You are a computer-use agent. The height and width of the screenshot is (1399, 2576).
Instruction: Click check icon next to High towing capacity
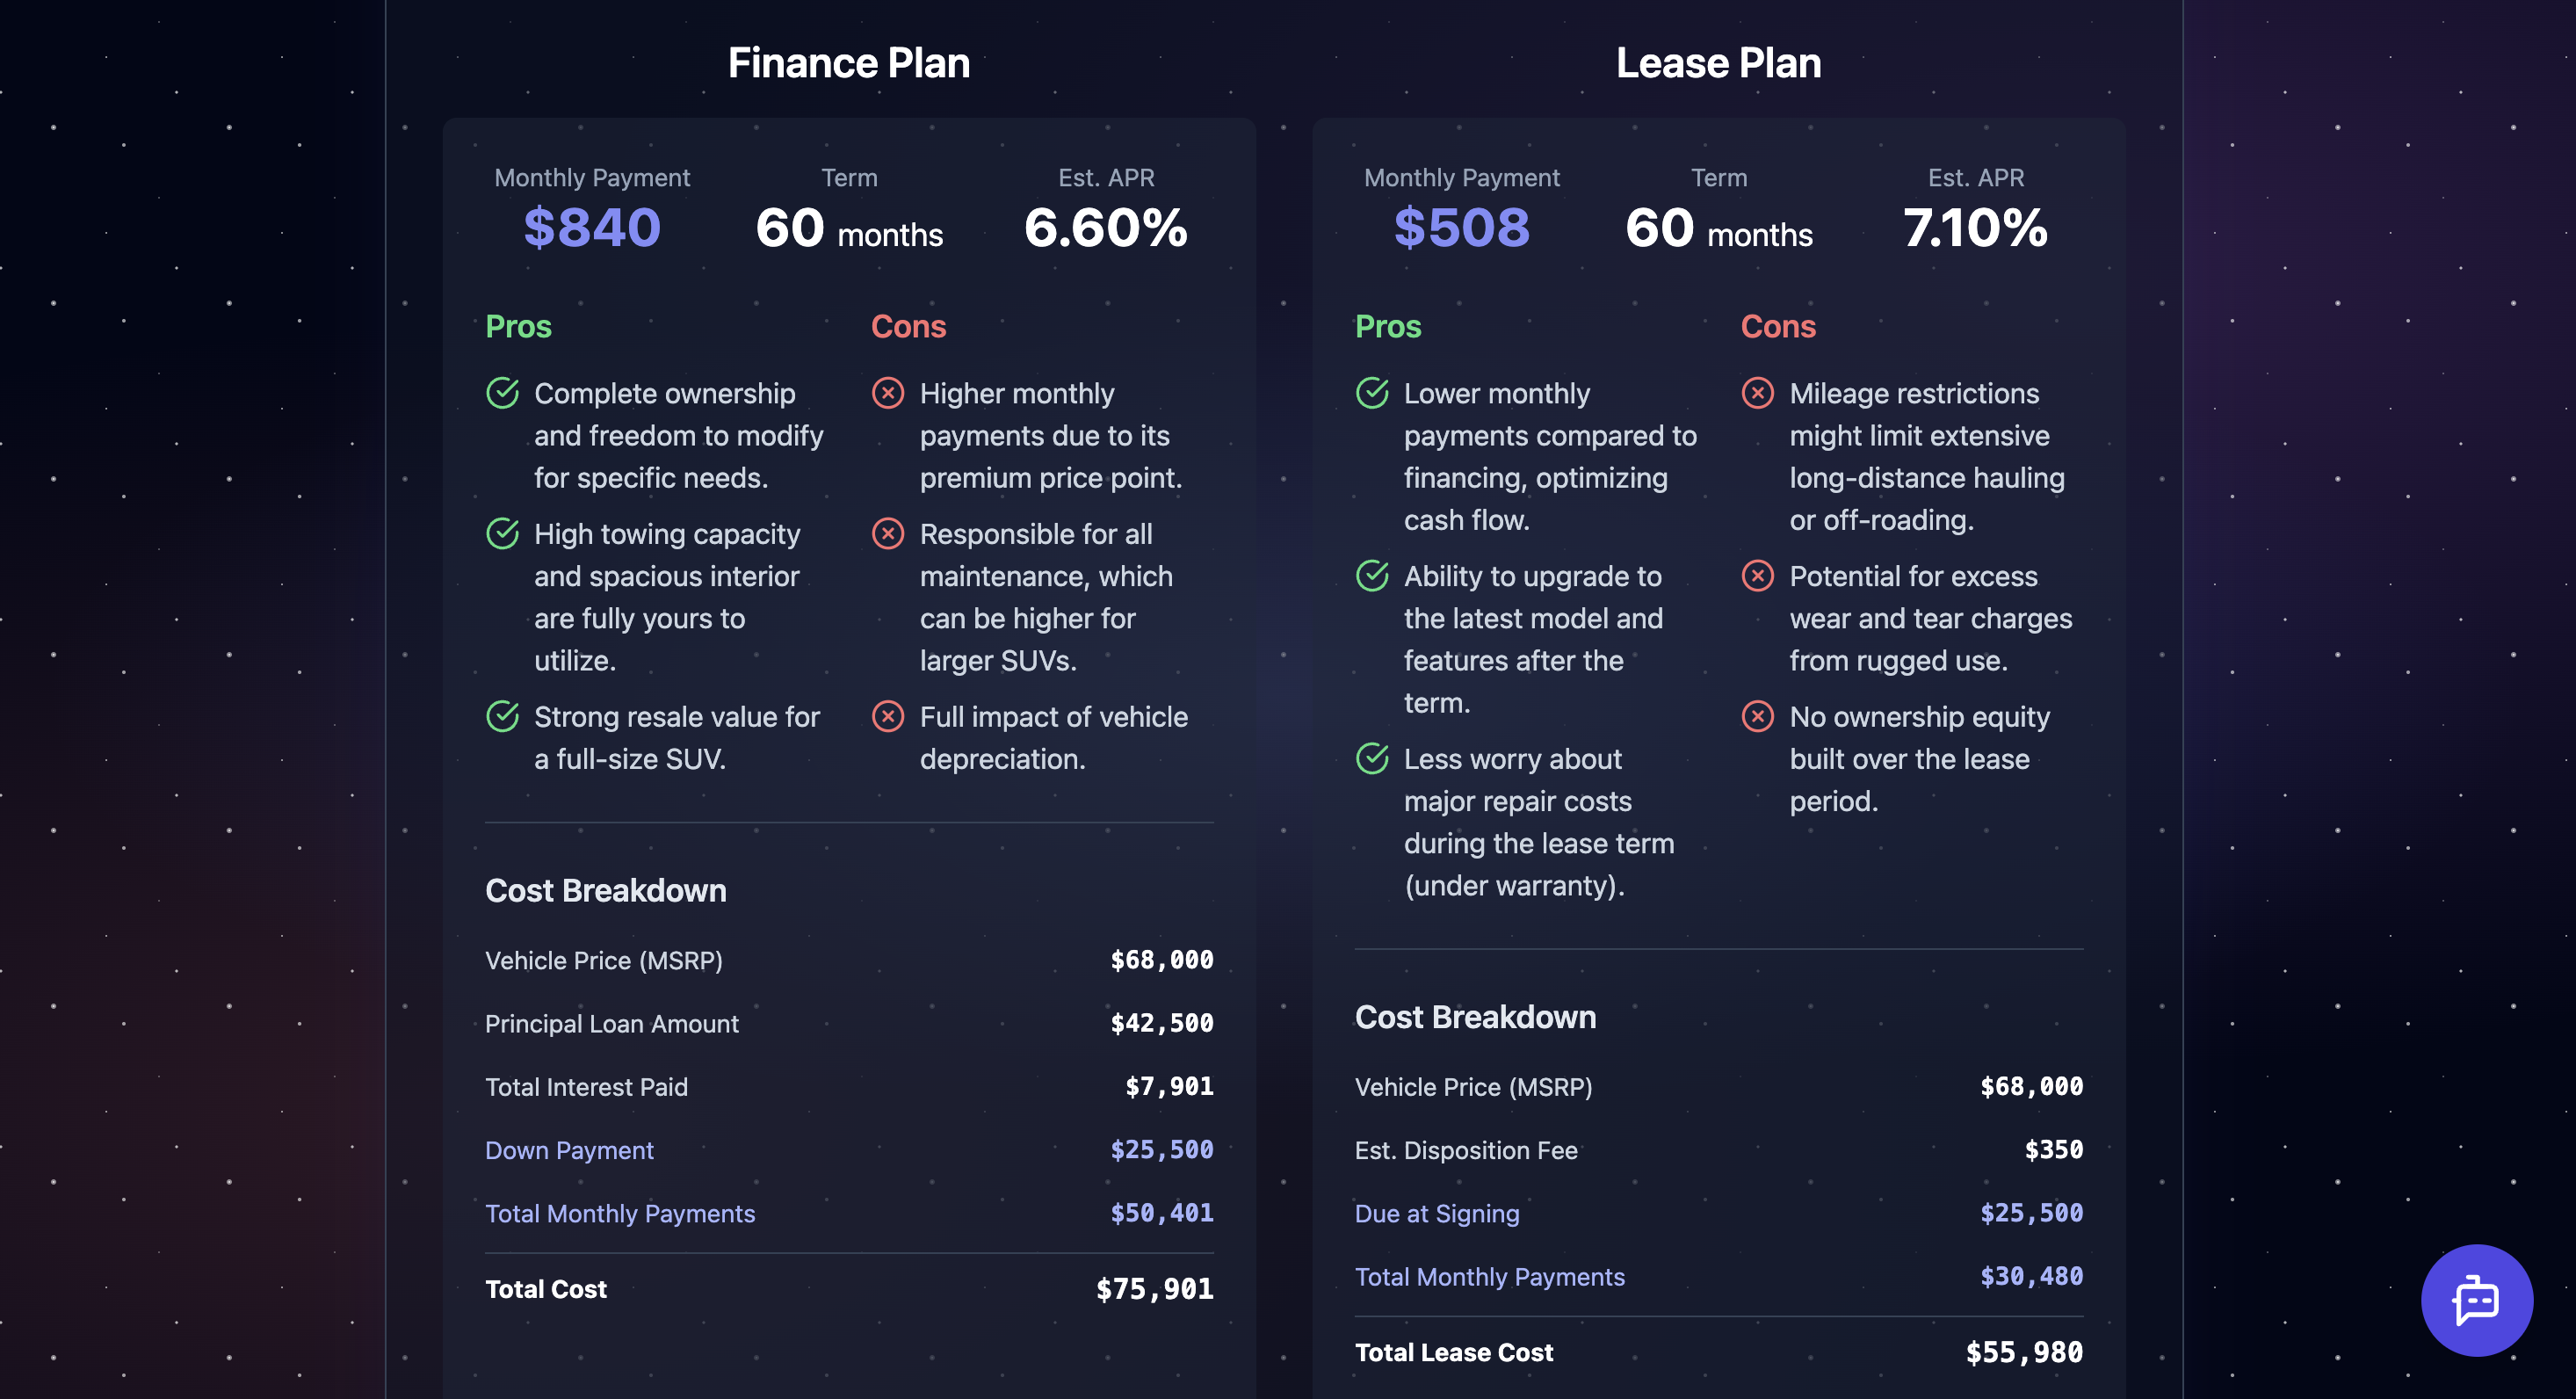click(x=502, y=534)
